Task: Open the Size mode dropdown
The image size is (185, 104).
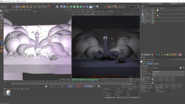Action: coord(122,98)
